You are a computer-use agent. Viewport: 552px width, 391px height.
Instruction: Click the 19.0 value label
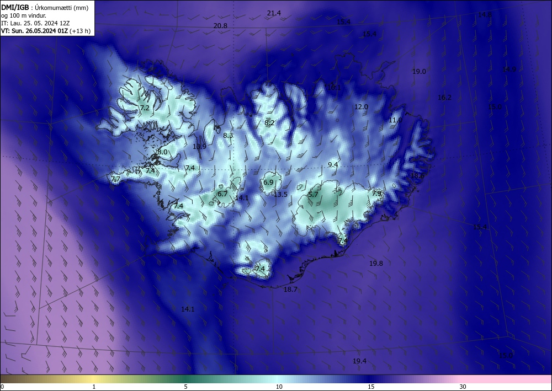[x=419, y=71]
